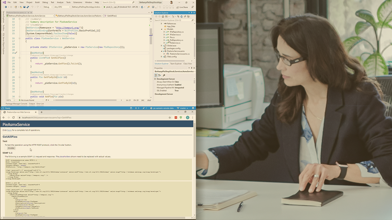The width and height of the screenshot is (392, 220).
Task: Open the Any CPU platform dropdown
Action: (62, 7)
